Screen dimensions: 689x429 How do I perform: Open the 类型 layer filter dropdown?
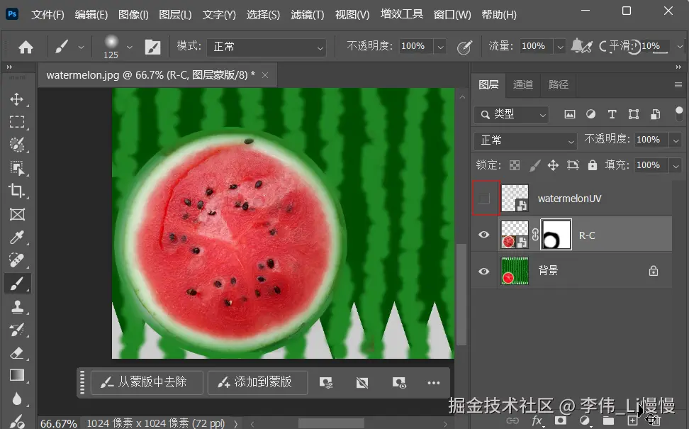click(512, 115)
